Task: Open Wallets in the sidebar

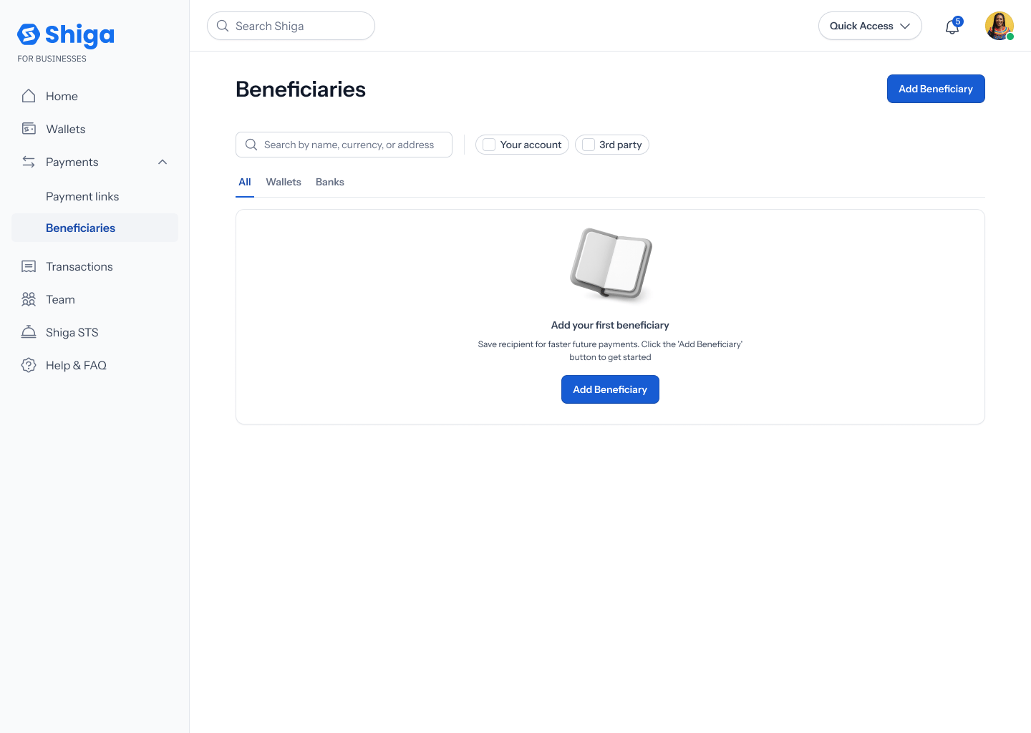Action: coord(95,129)
